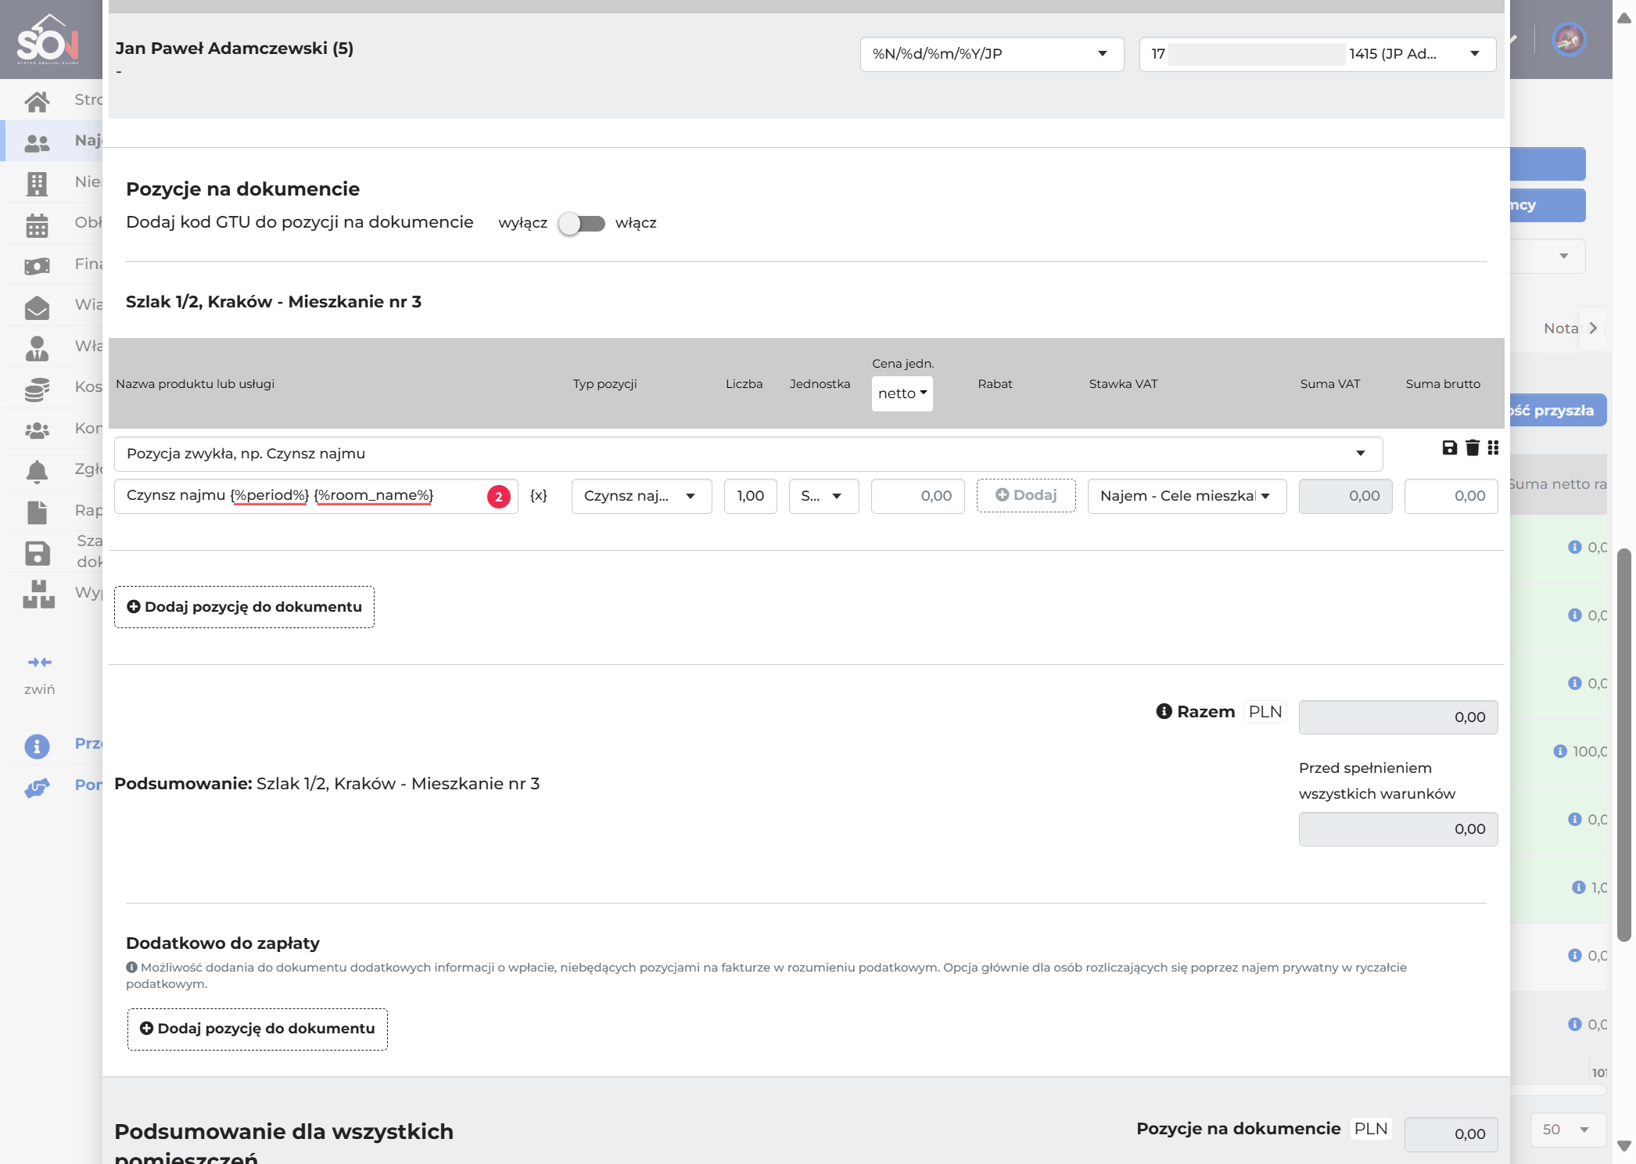This screenshot has height=1164, width=1636.
Task: Expand the Pozycja zwykła position type dropdown
Action: pyautogui.click(x=748, y=454)
